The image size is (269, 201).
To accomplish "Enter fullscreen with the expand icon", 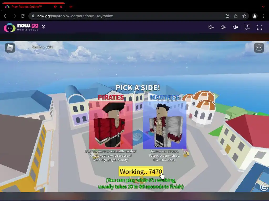I will 260,27.
